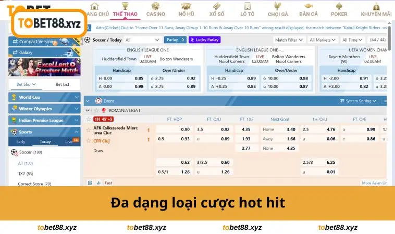Favorite the CFR Cluj team star
The width and height of the screenshot is (395, 234).
click(x=89, y=141)
